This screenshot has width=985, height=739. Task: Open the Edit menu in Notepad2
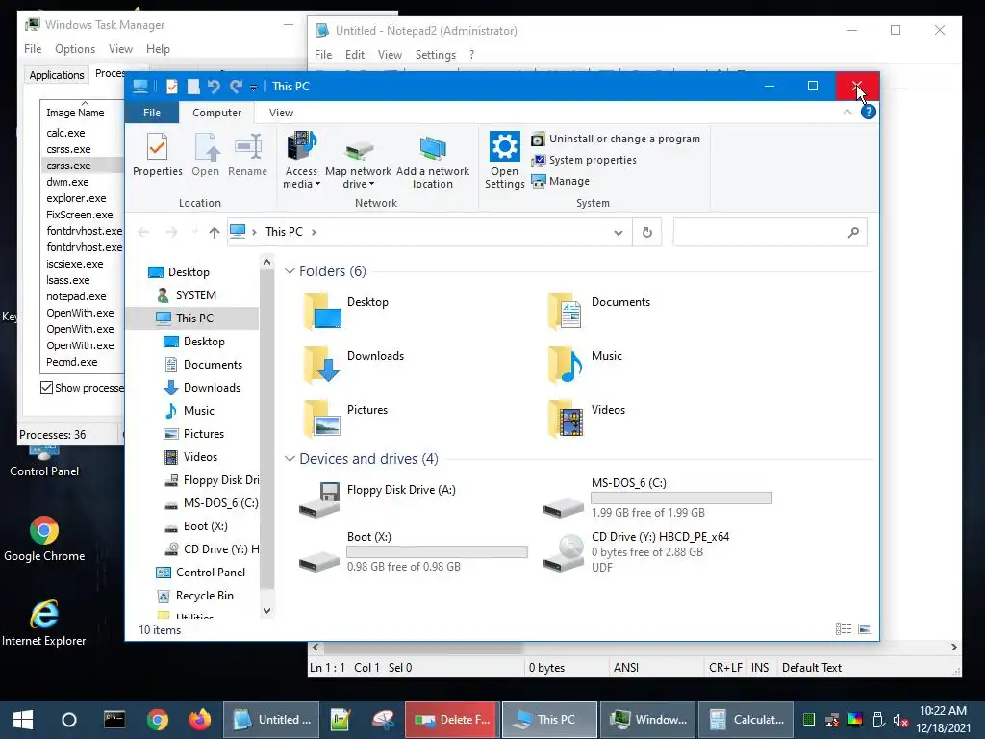click(355, 55)
